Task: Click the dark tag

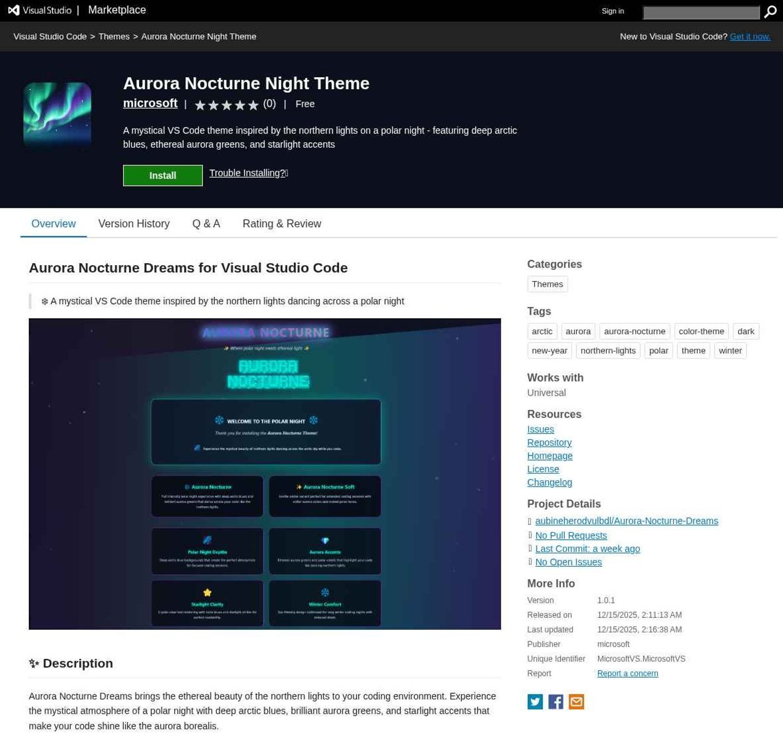Action: pyautogui.click(x=745, y=331)
